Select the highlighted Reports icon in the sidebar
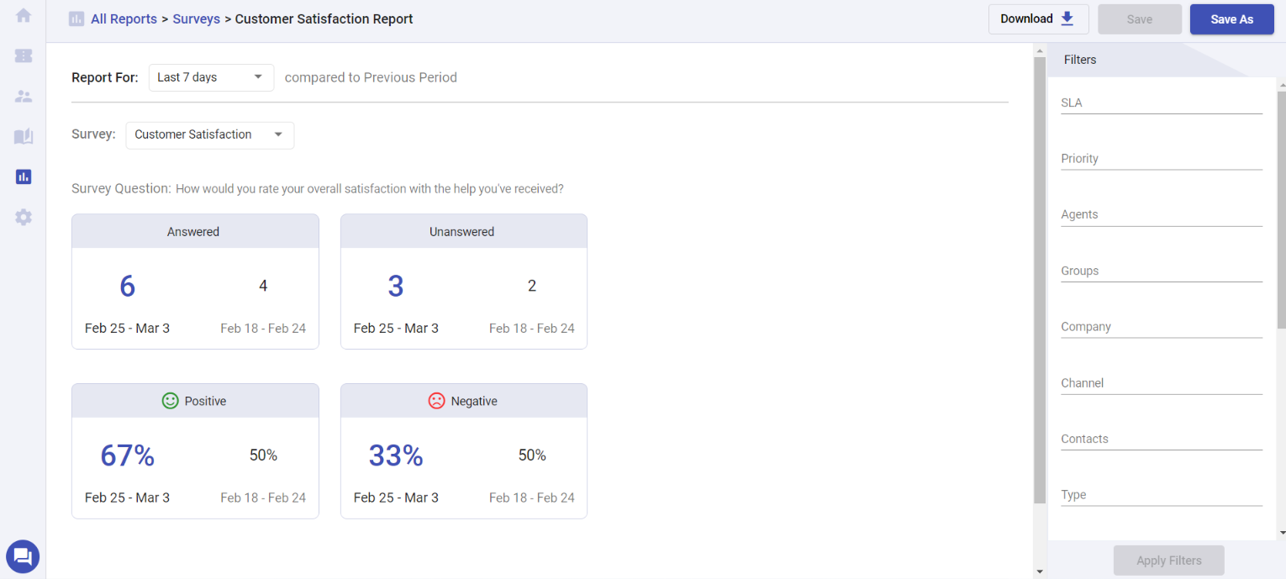Image resolution: width=1286 pixels, height=579 pixels. [x=23, y=176]
